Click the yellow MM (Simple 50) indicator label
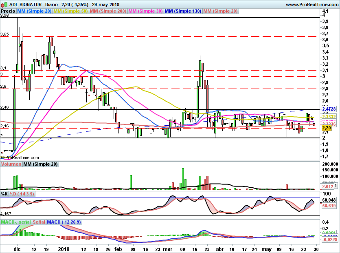 70,11
